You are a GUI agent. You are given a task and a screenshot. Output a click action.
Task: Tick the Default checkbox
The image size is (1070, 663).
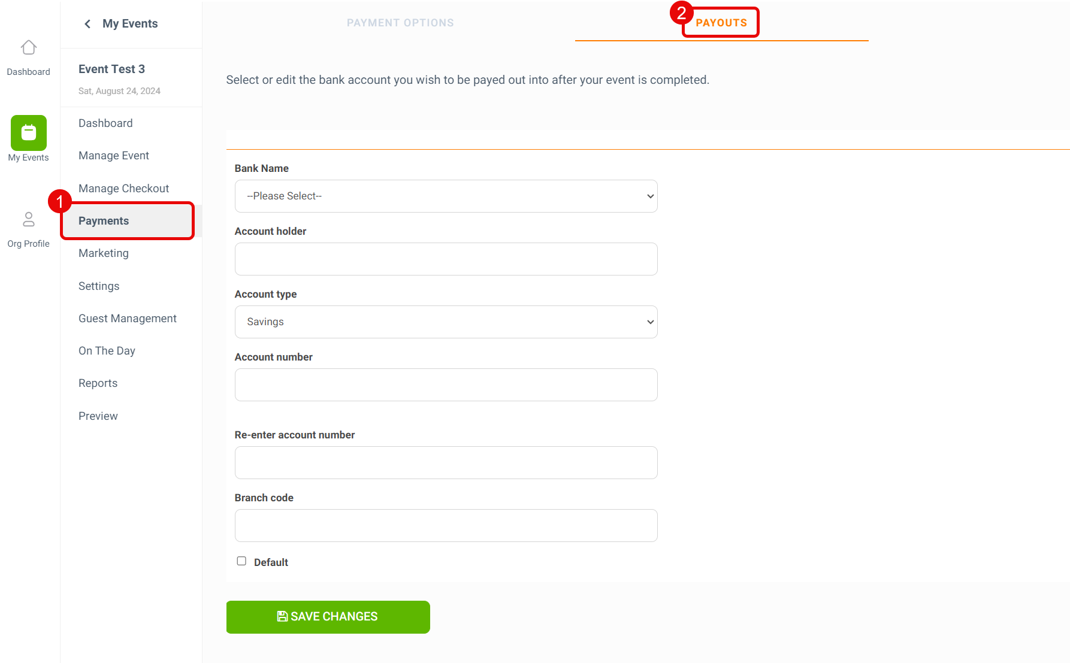241,561
